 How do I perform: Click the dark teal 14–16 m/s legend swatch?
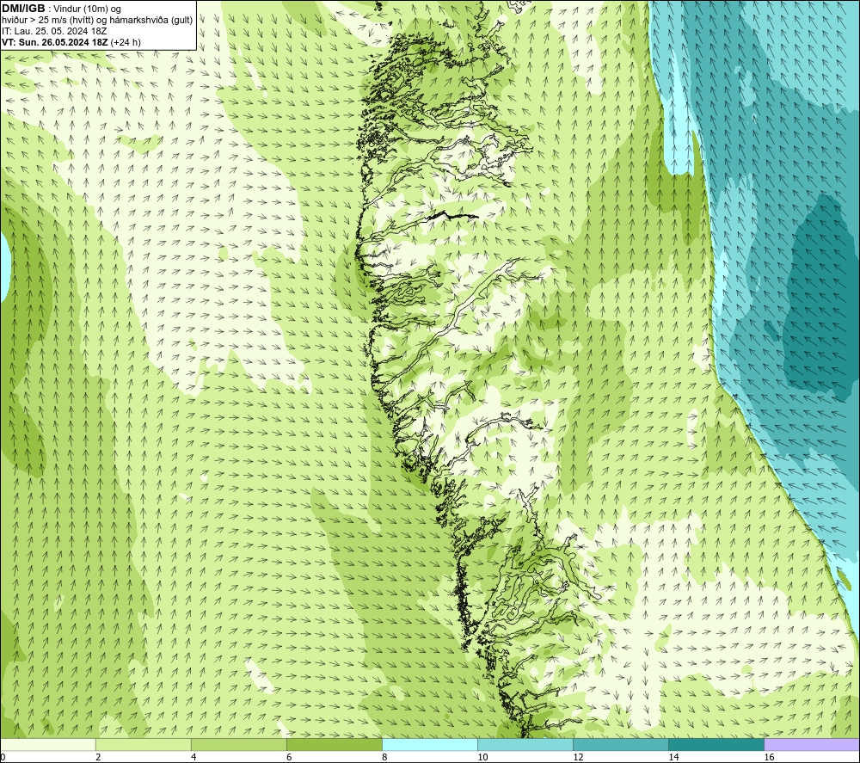click(x=716, y=744)
